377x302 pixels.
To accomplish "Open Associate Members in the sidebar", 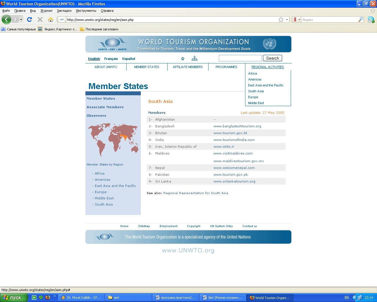I will click(105, 107).
